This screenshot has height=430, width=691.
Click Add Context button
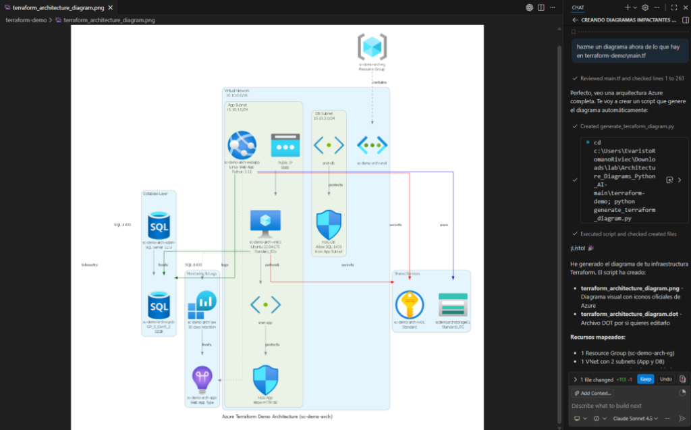tap(593, 393)
